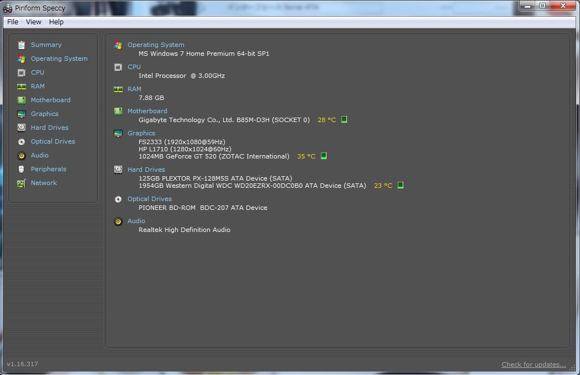
Task: Click Gigabyte Technology B85M-D3H text
Action: pos(224,120)
